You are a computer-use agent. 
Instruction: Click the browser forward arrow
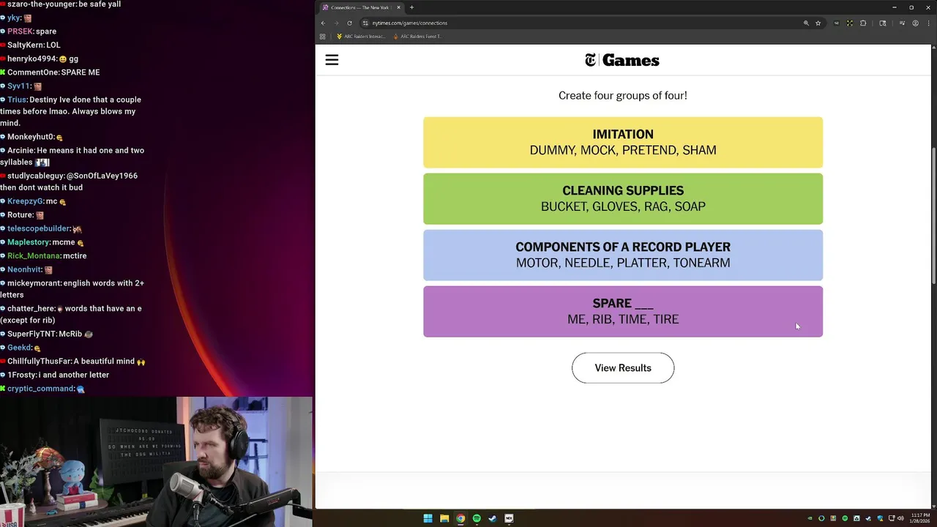(336, 23)
